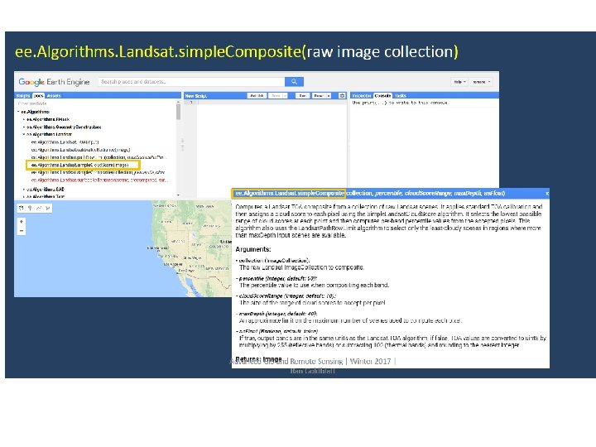This screenshot has width=596, height=447.
Task: Click the Run button
Action: [303, 96]
